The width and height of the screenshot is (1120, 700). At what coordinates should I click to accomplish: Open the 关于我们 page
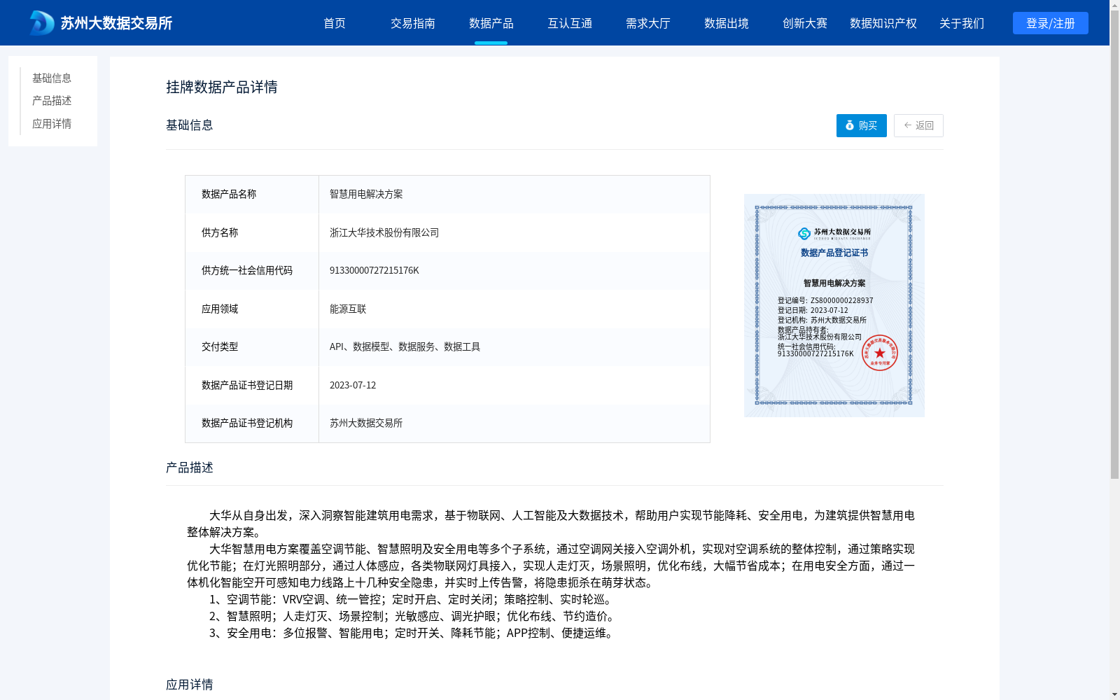click(x=962, y=23)
